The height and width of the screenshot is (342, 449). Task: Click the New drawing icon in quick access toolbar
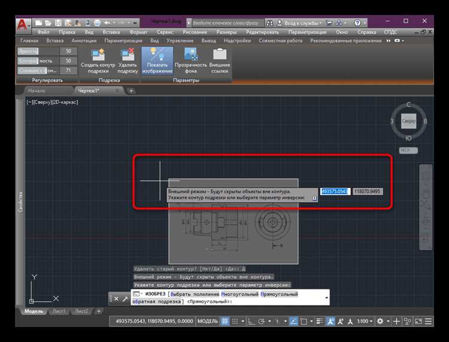point(39,23)
